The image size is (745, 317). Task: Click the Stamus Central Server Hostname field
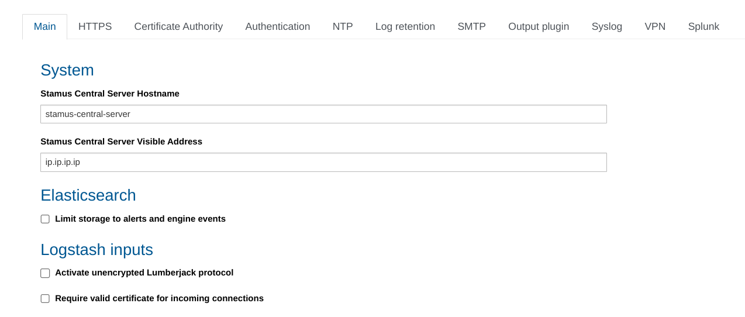coord(323,114)
